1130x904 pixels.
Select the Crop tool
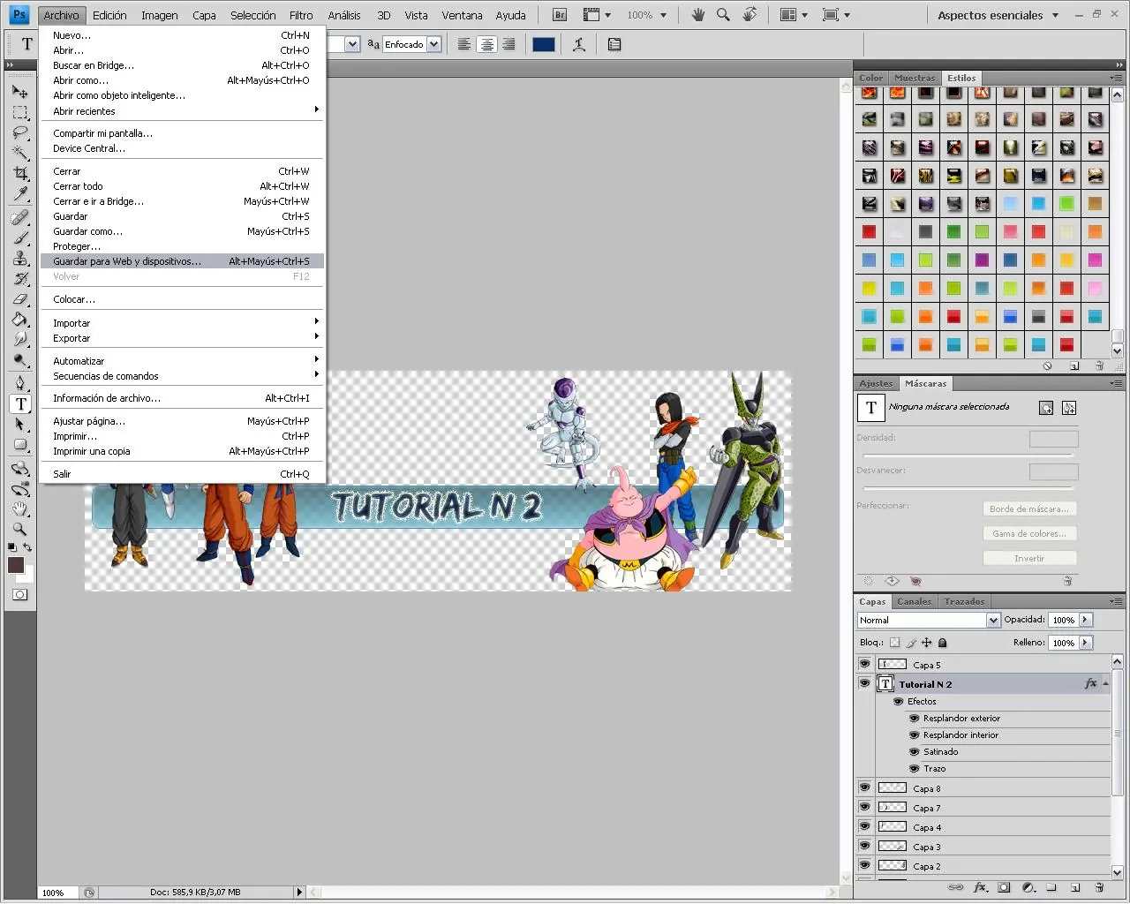(20, 173)
